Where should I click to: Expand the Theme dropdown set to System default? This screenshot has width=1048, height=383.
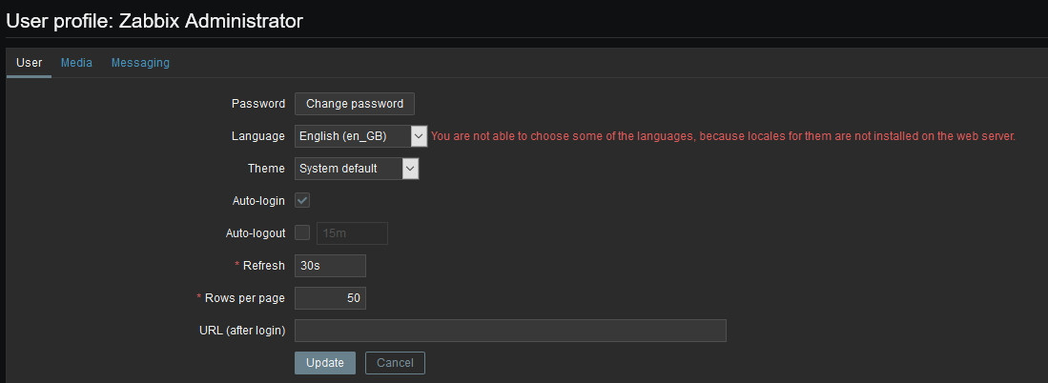click(x=357, y=169)
